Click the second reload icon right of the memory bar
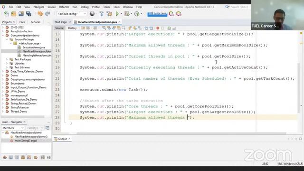The image size is (304, 171). pos(179,14)
